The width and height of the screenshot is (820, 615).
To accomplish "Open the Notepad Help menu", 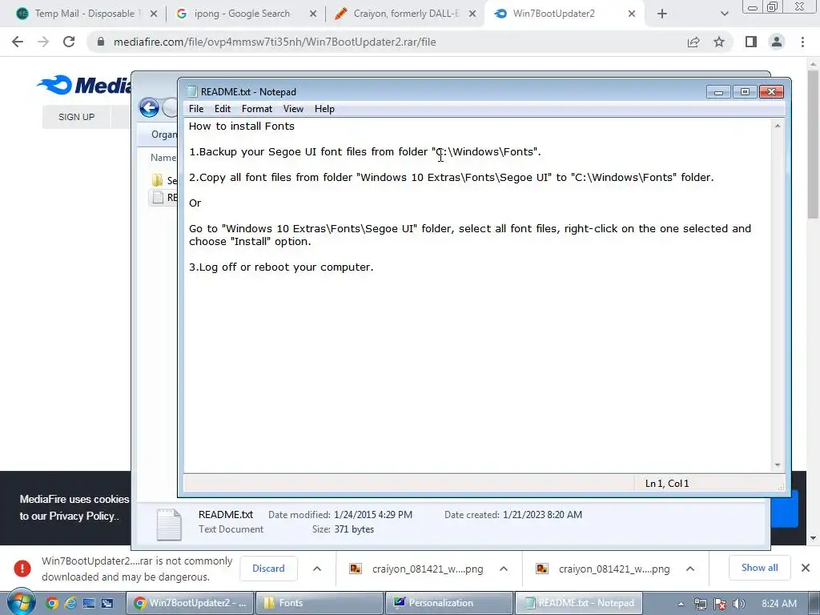I will 324,109.
